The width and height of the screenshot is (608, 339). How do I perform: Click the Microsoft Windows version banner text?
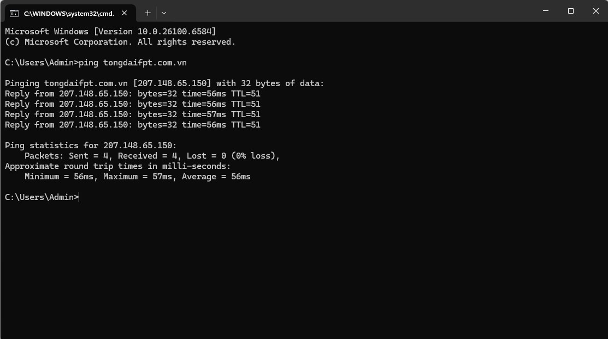point(109,31)
